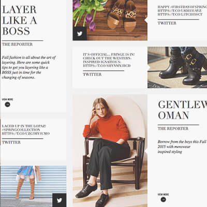Click the Twitter label under Fringe tweet
This screenshot has width=207, height=207.
tap(92, 75)
